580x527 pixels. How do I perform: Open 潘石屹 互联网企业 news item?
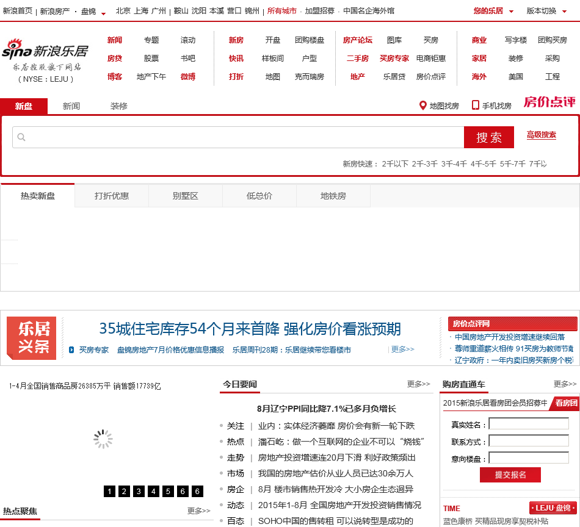coord(341,442)
